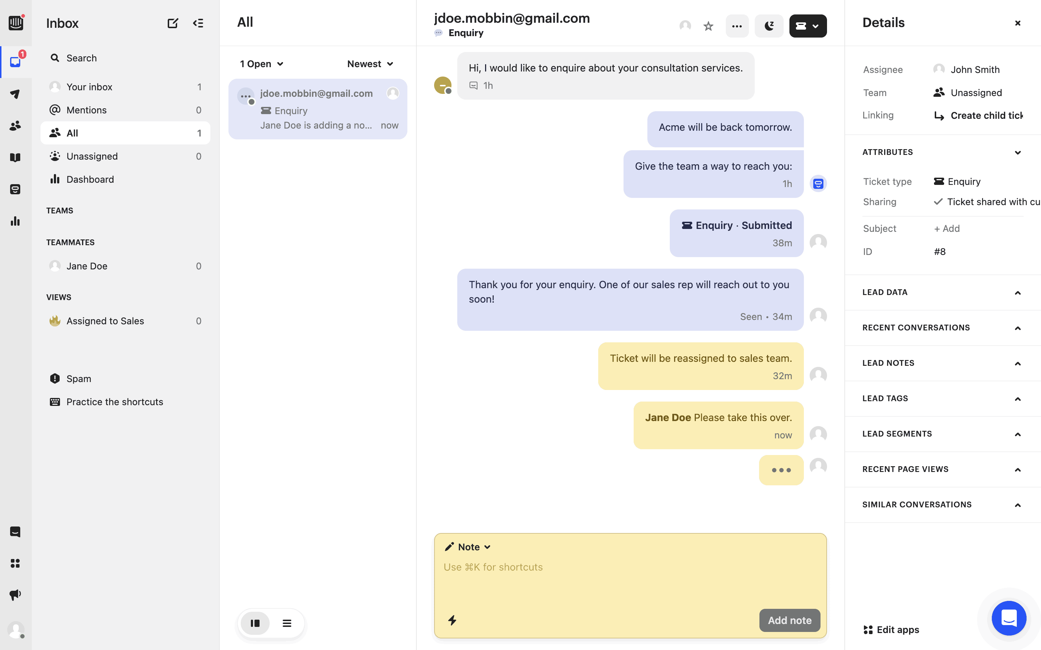Screen dimensions: 1041x650
Task: Switch to list layout view
Action: [287, 623]
